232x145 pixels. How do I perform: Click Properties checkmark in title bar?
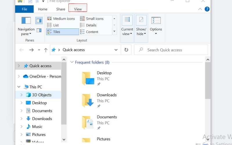point(30,1)
